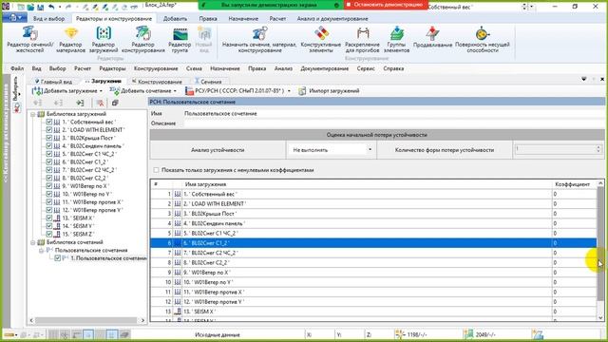
Task: Uncheck load 4 BL02Сендвич панель
Action: click(48, 145)
